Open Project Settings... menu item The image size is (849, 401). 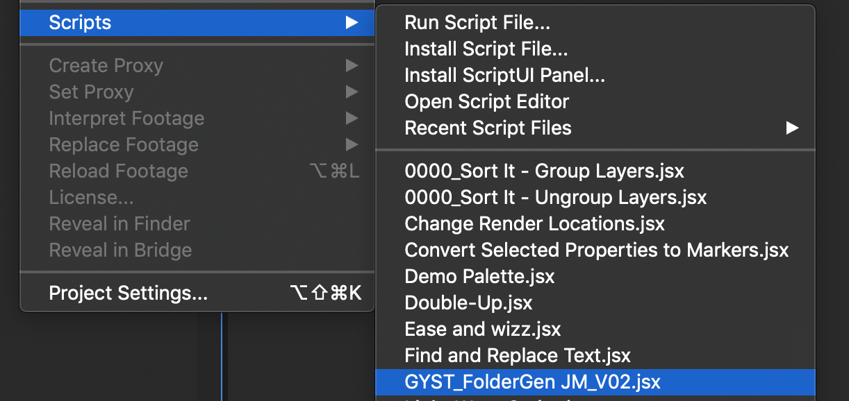click(197, 293)
